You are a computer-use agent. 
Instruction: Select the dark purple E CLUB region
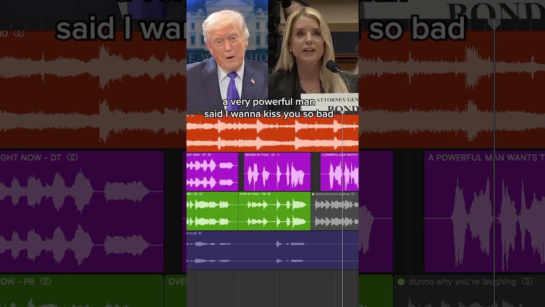[x=272, y=250]
